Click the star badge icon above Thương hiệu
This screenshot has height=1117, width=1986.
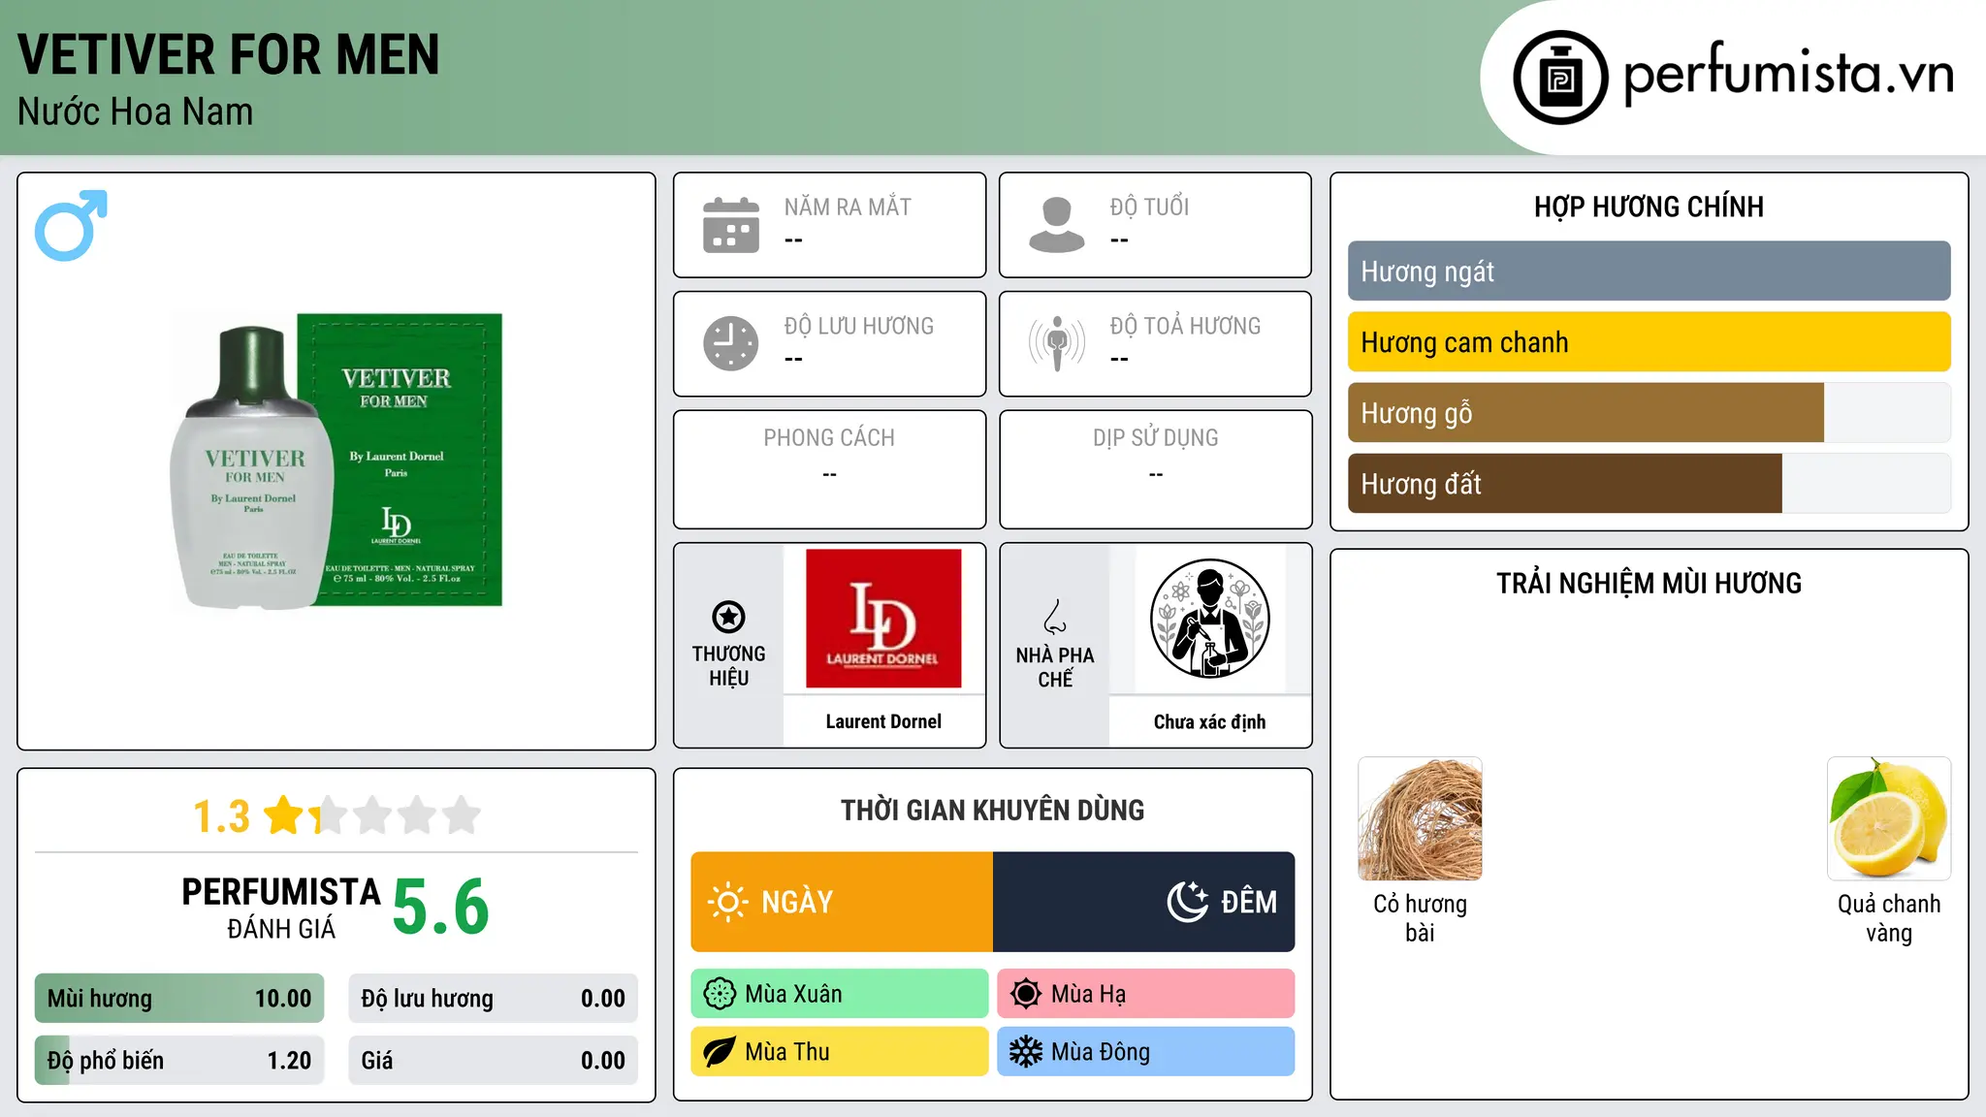click(728, 617)
